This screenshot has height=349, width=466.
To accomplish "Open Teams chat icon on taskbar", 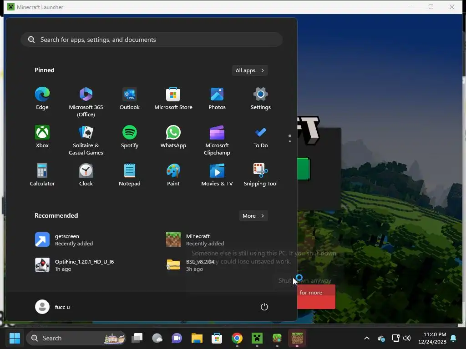I will (177, 338).
